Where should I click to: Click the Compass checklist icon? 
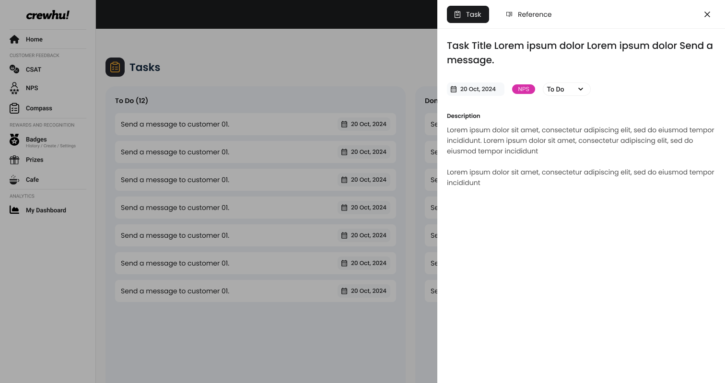[14, 108]
